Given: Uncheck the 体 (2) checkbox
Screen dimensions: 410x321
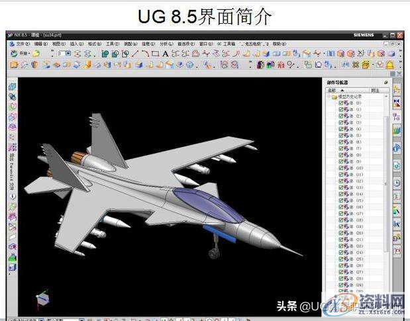Looking at the screenshot, I should pyautogui.click(x=340, y=116).
